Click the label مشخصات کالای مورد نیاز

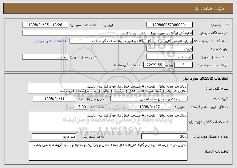click(209, 122)
